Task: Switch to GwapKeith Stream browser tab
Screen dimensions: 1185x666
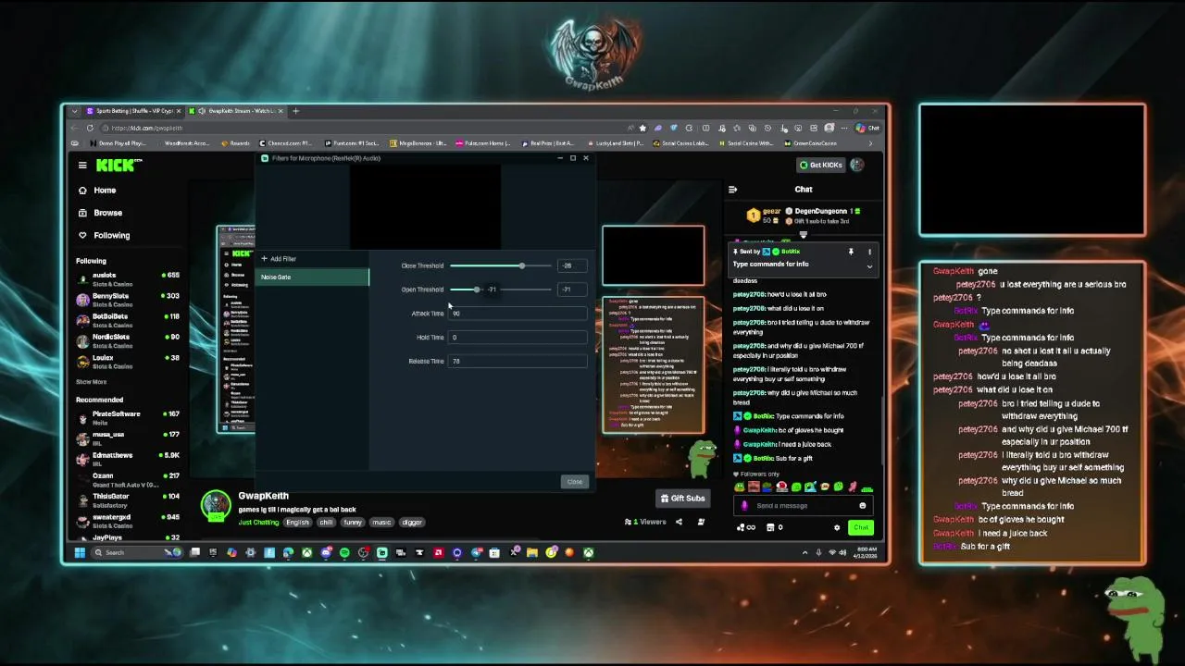Action: (237, 111)
